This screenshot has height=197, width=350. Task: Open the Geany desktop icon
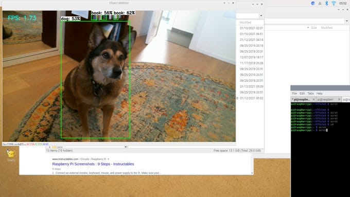(x=11, y=155)
